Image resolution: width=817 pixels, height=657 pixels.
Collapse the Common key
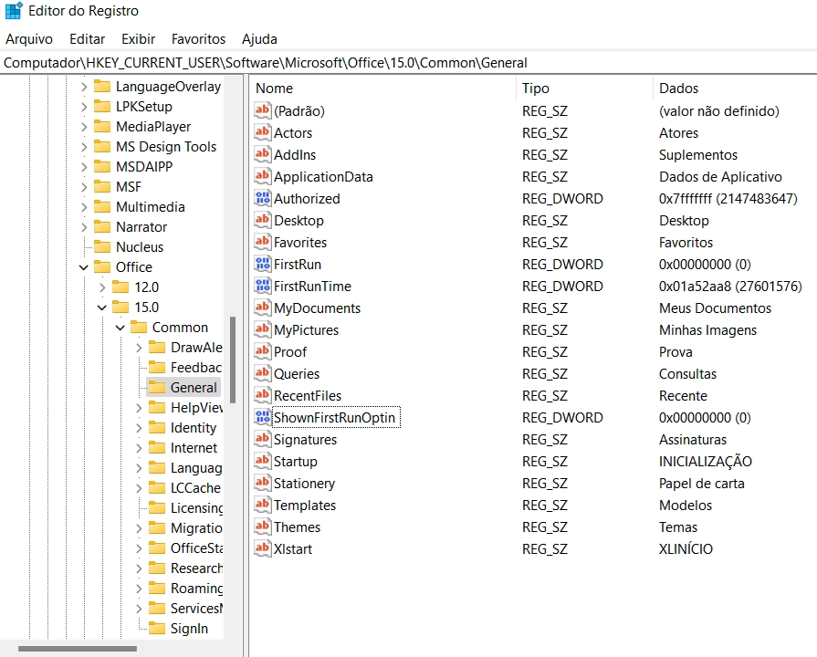(x=120, y=328)
